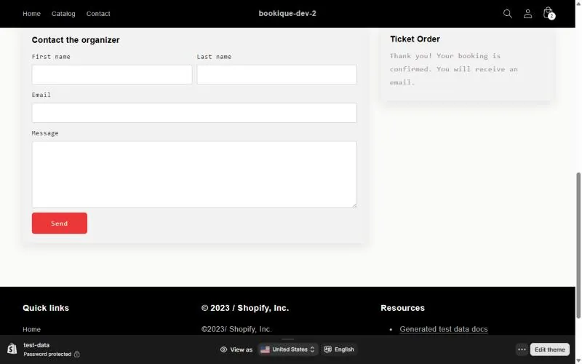Click the View as eye icon

coord(223,349)
